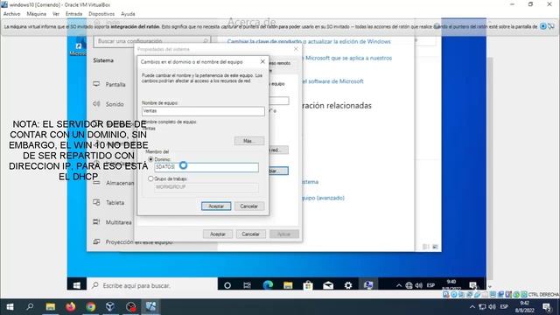Open Settings gear in the guest taskbar
The image size is (560, 315).
tap(348, 285)
